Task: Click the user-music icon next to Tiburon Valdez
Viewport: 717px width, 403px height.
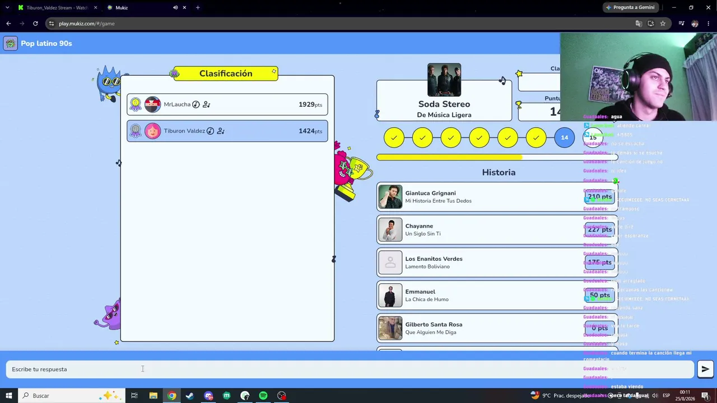Action: pyautogui.click(x=221, y=131)
